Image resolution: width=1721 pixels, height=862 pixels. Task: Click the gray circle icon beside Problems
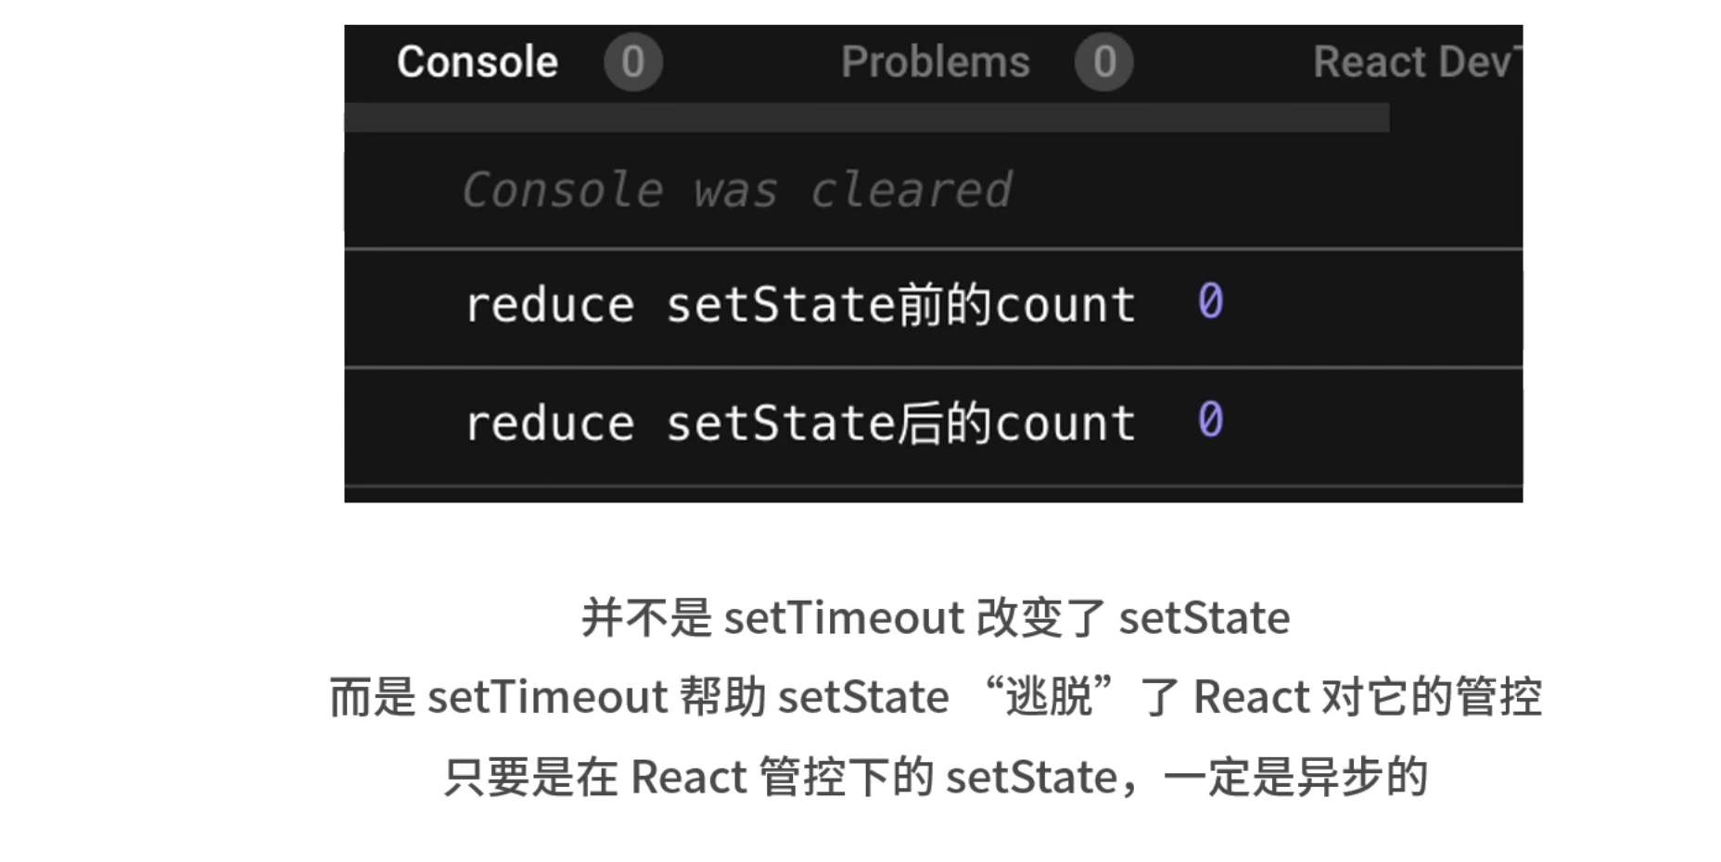[1103, 62]
